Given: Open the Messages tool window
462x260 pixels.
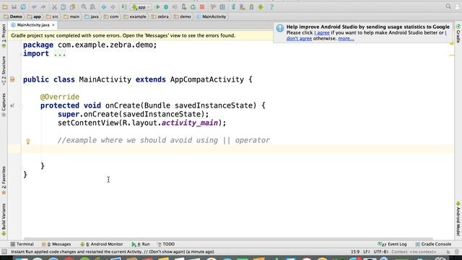Looking at the screenshot, I should (56, 244).
